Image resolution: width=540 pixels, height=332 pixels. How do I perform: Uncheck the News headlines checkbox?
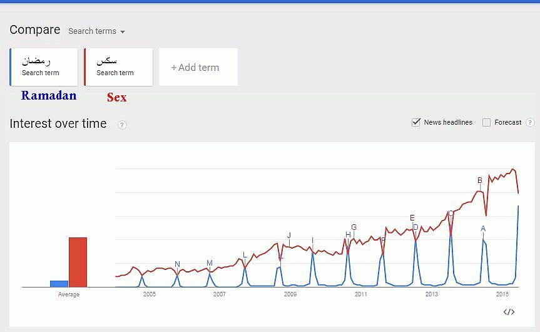pos(416,122)
